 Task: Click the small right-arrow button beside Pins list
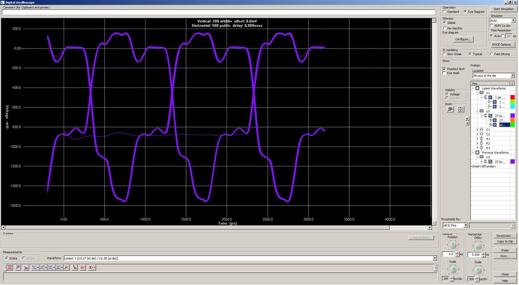[x=467, y=119]
